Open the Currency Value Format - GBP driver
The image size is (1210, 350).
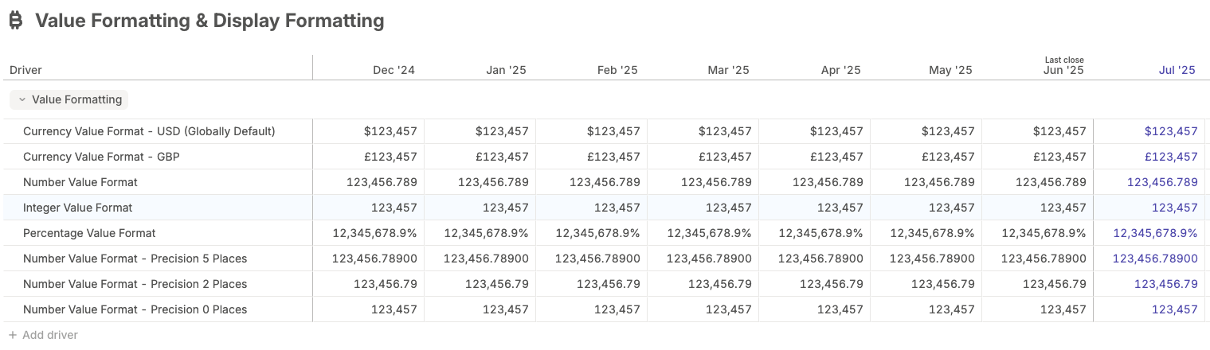[x=101, y=157]
